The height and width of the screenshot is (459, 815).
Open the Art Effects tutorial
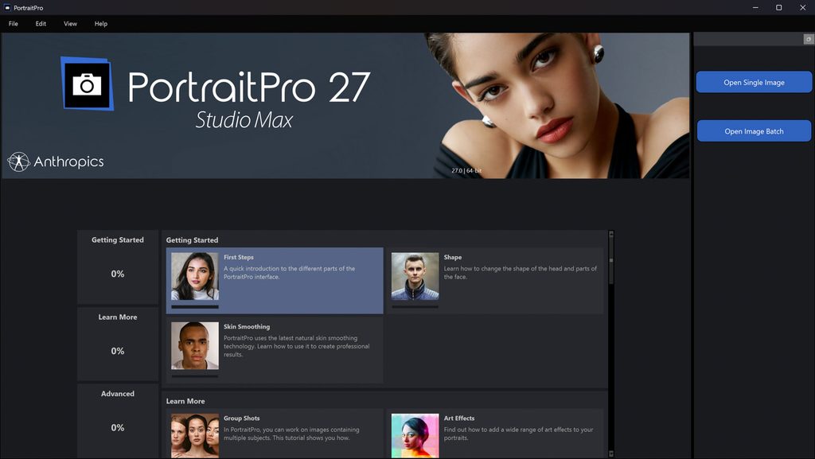494,434
